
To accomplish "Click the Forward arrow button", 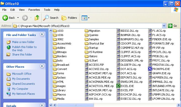I will click(25, 18).
